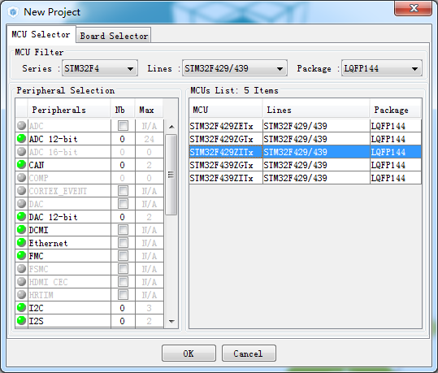This screenshot has height=373, width=438.
Task: Select the DCMI peripheral name
Action: pyautogui.click(x=38, y=230)
